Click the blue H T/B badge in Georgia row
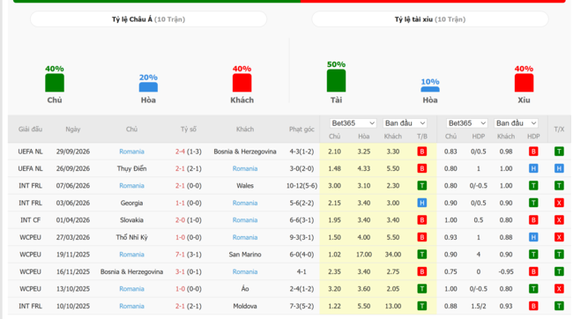The height and width of the screenshot is (319, 573). (422, 203)
